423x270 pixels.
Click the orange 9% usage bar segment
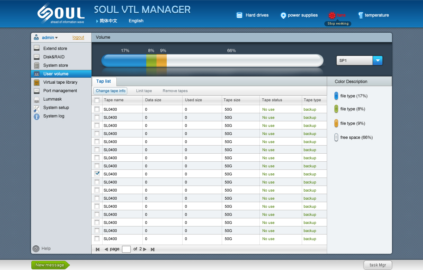161,60
